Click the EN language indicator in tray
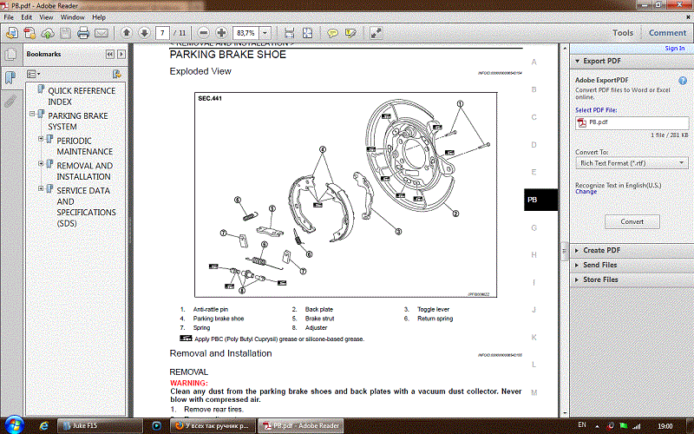The width and height of the screenshot is (694, 434). (582, 425)
